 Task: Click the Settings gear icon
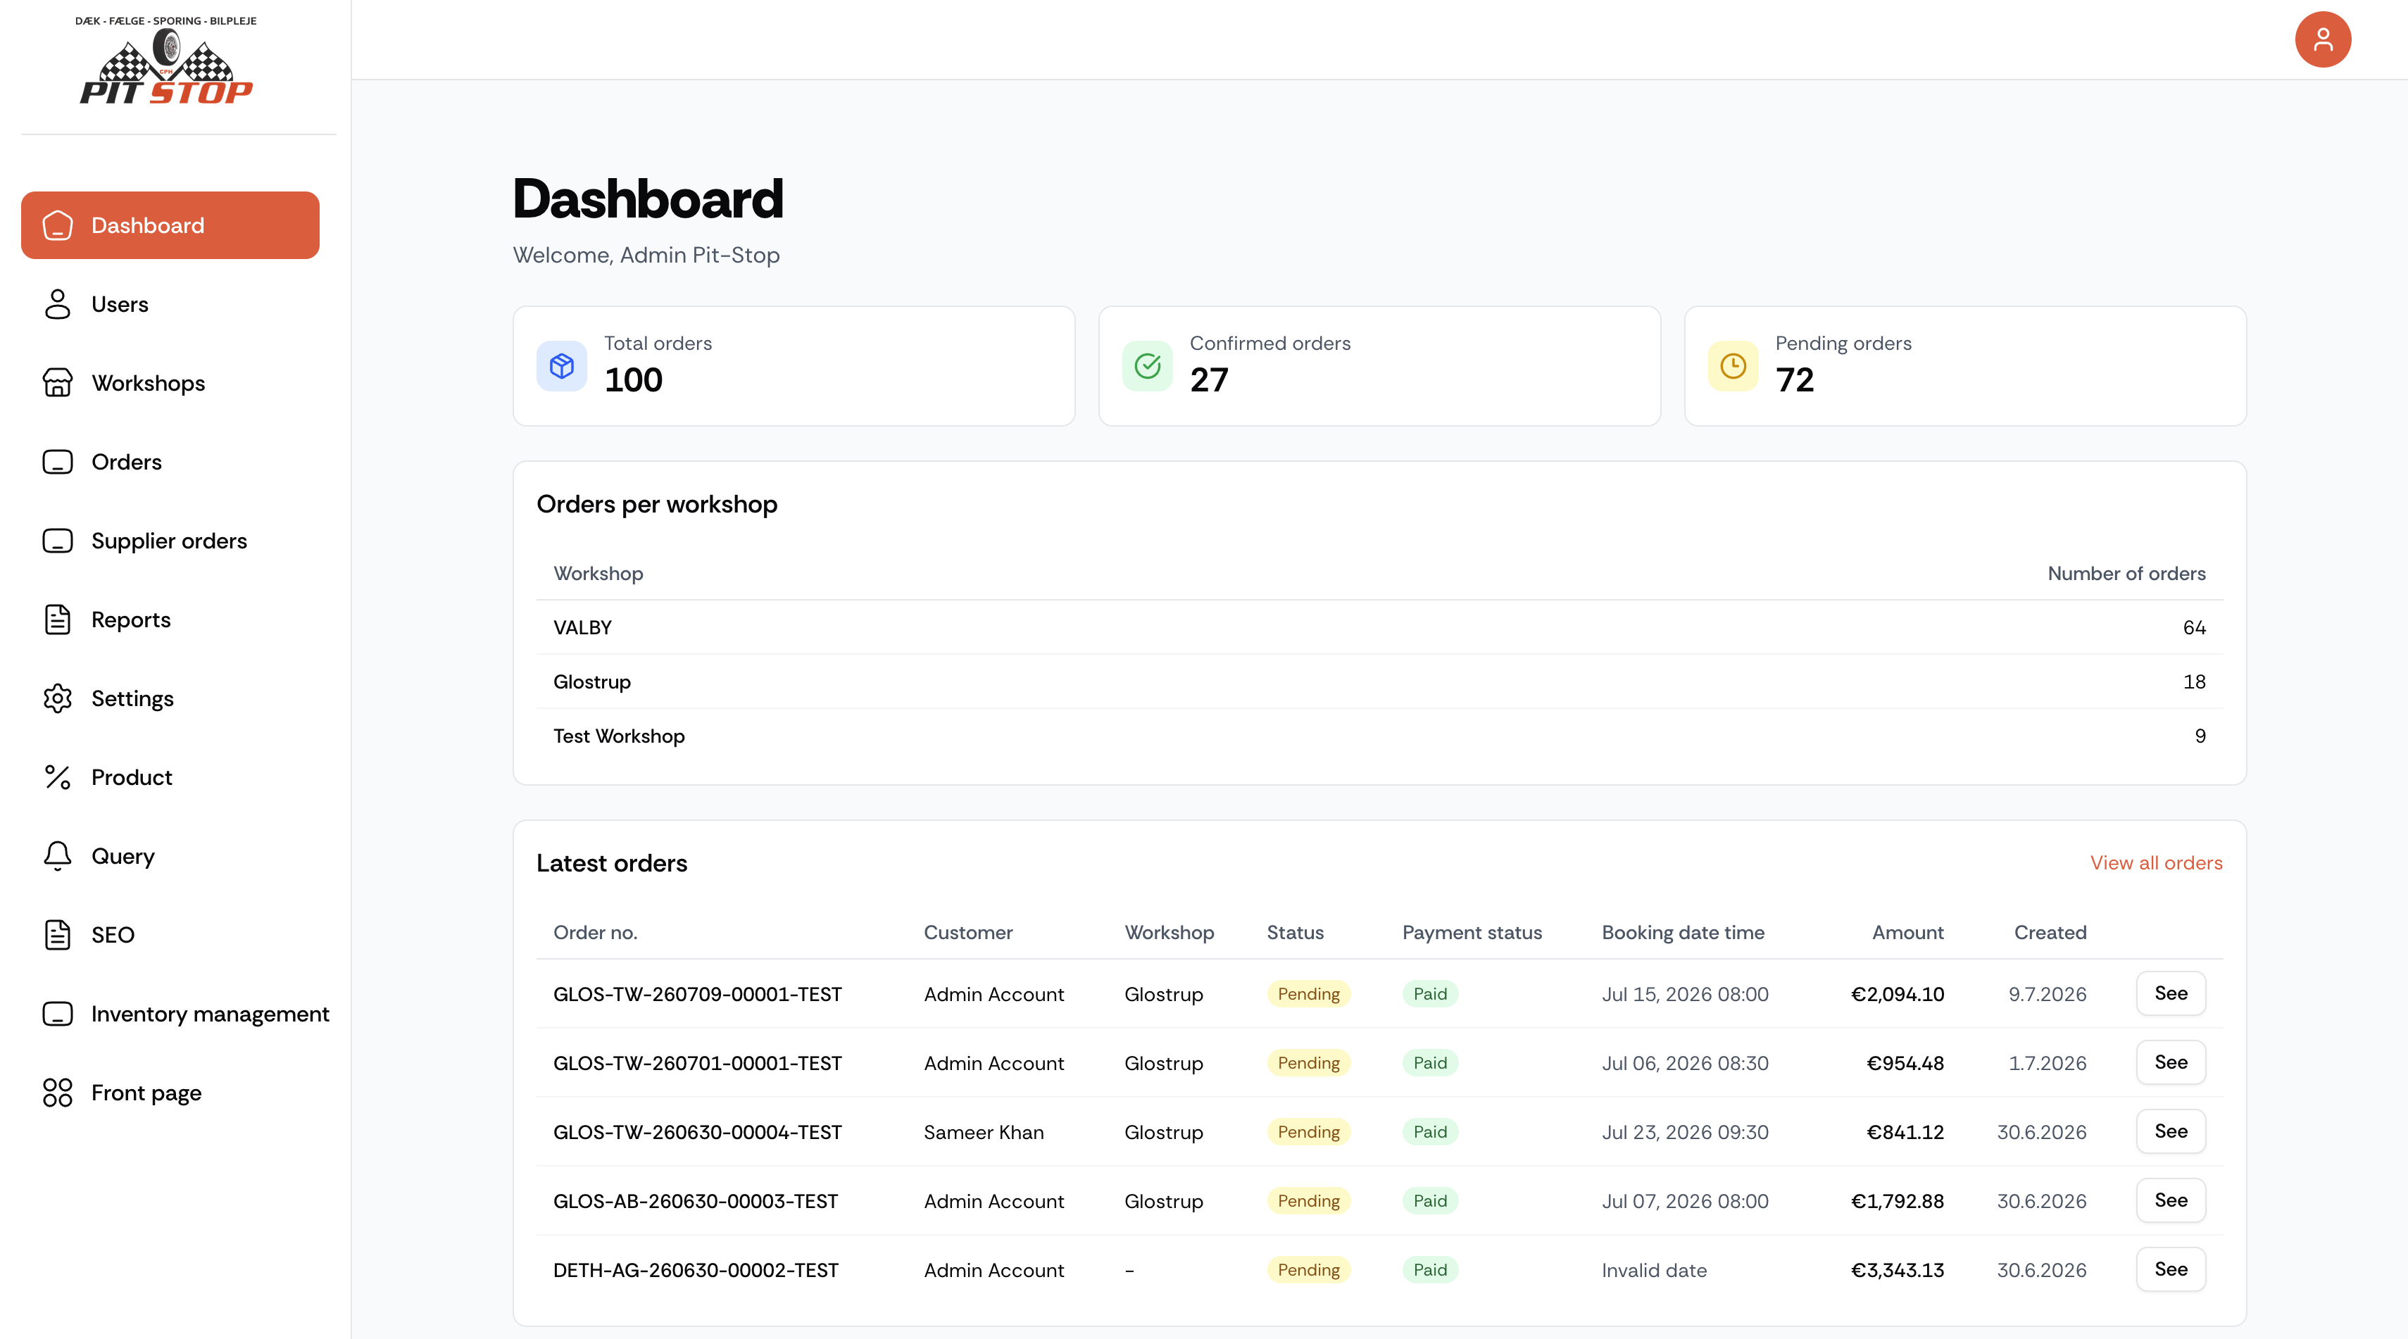(58, 698)
